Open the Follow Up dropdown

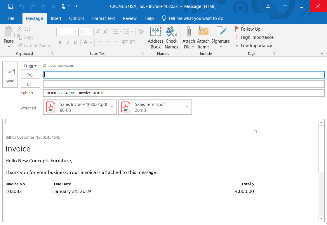(250, 29)
